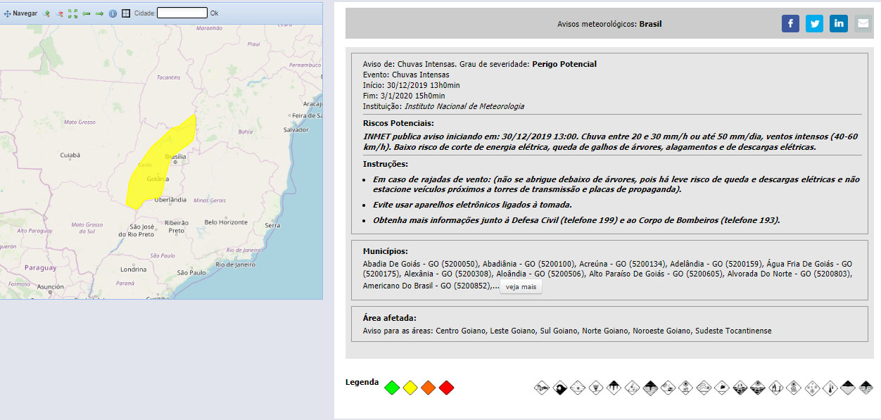This screenshot has width=881, height=420.
Task: Go to the previous map view
Action: click(86, 13)
